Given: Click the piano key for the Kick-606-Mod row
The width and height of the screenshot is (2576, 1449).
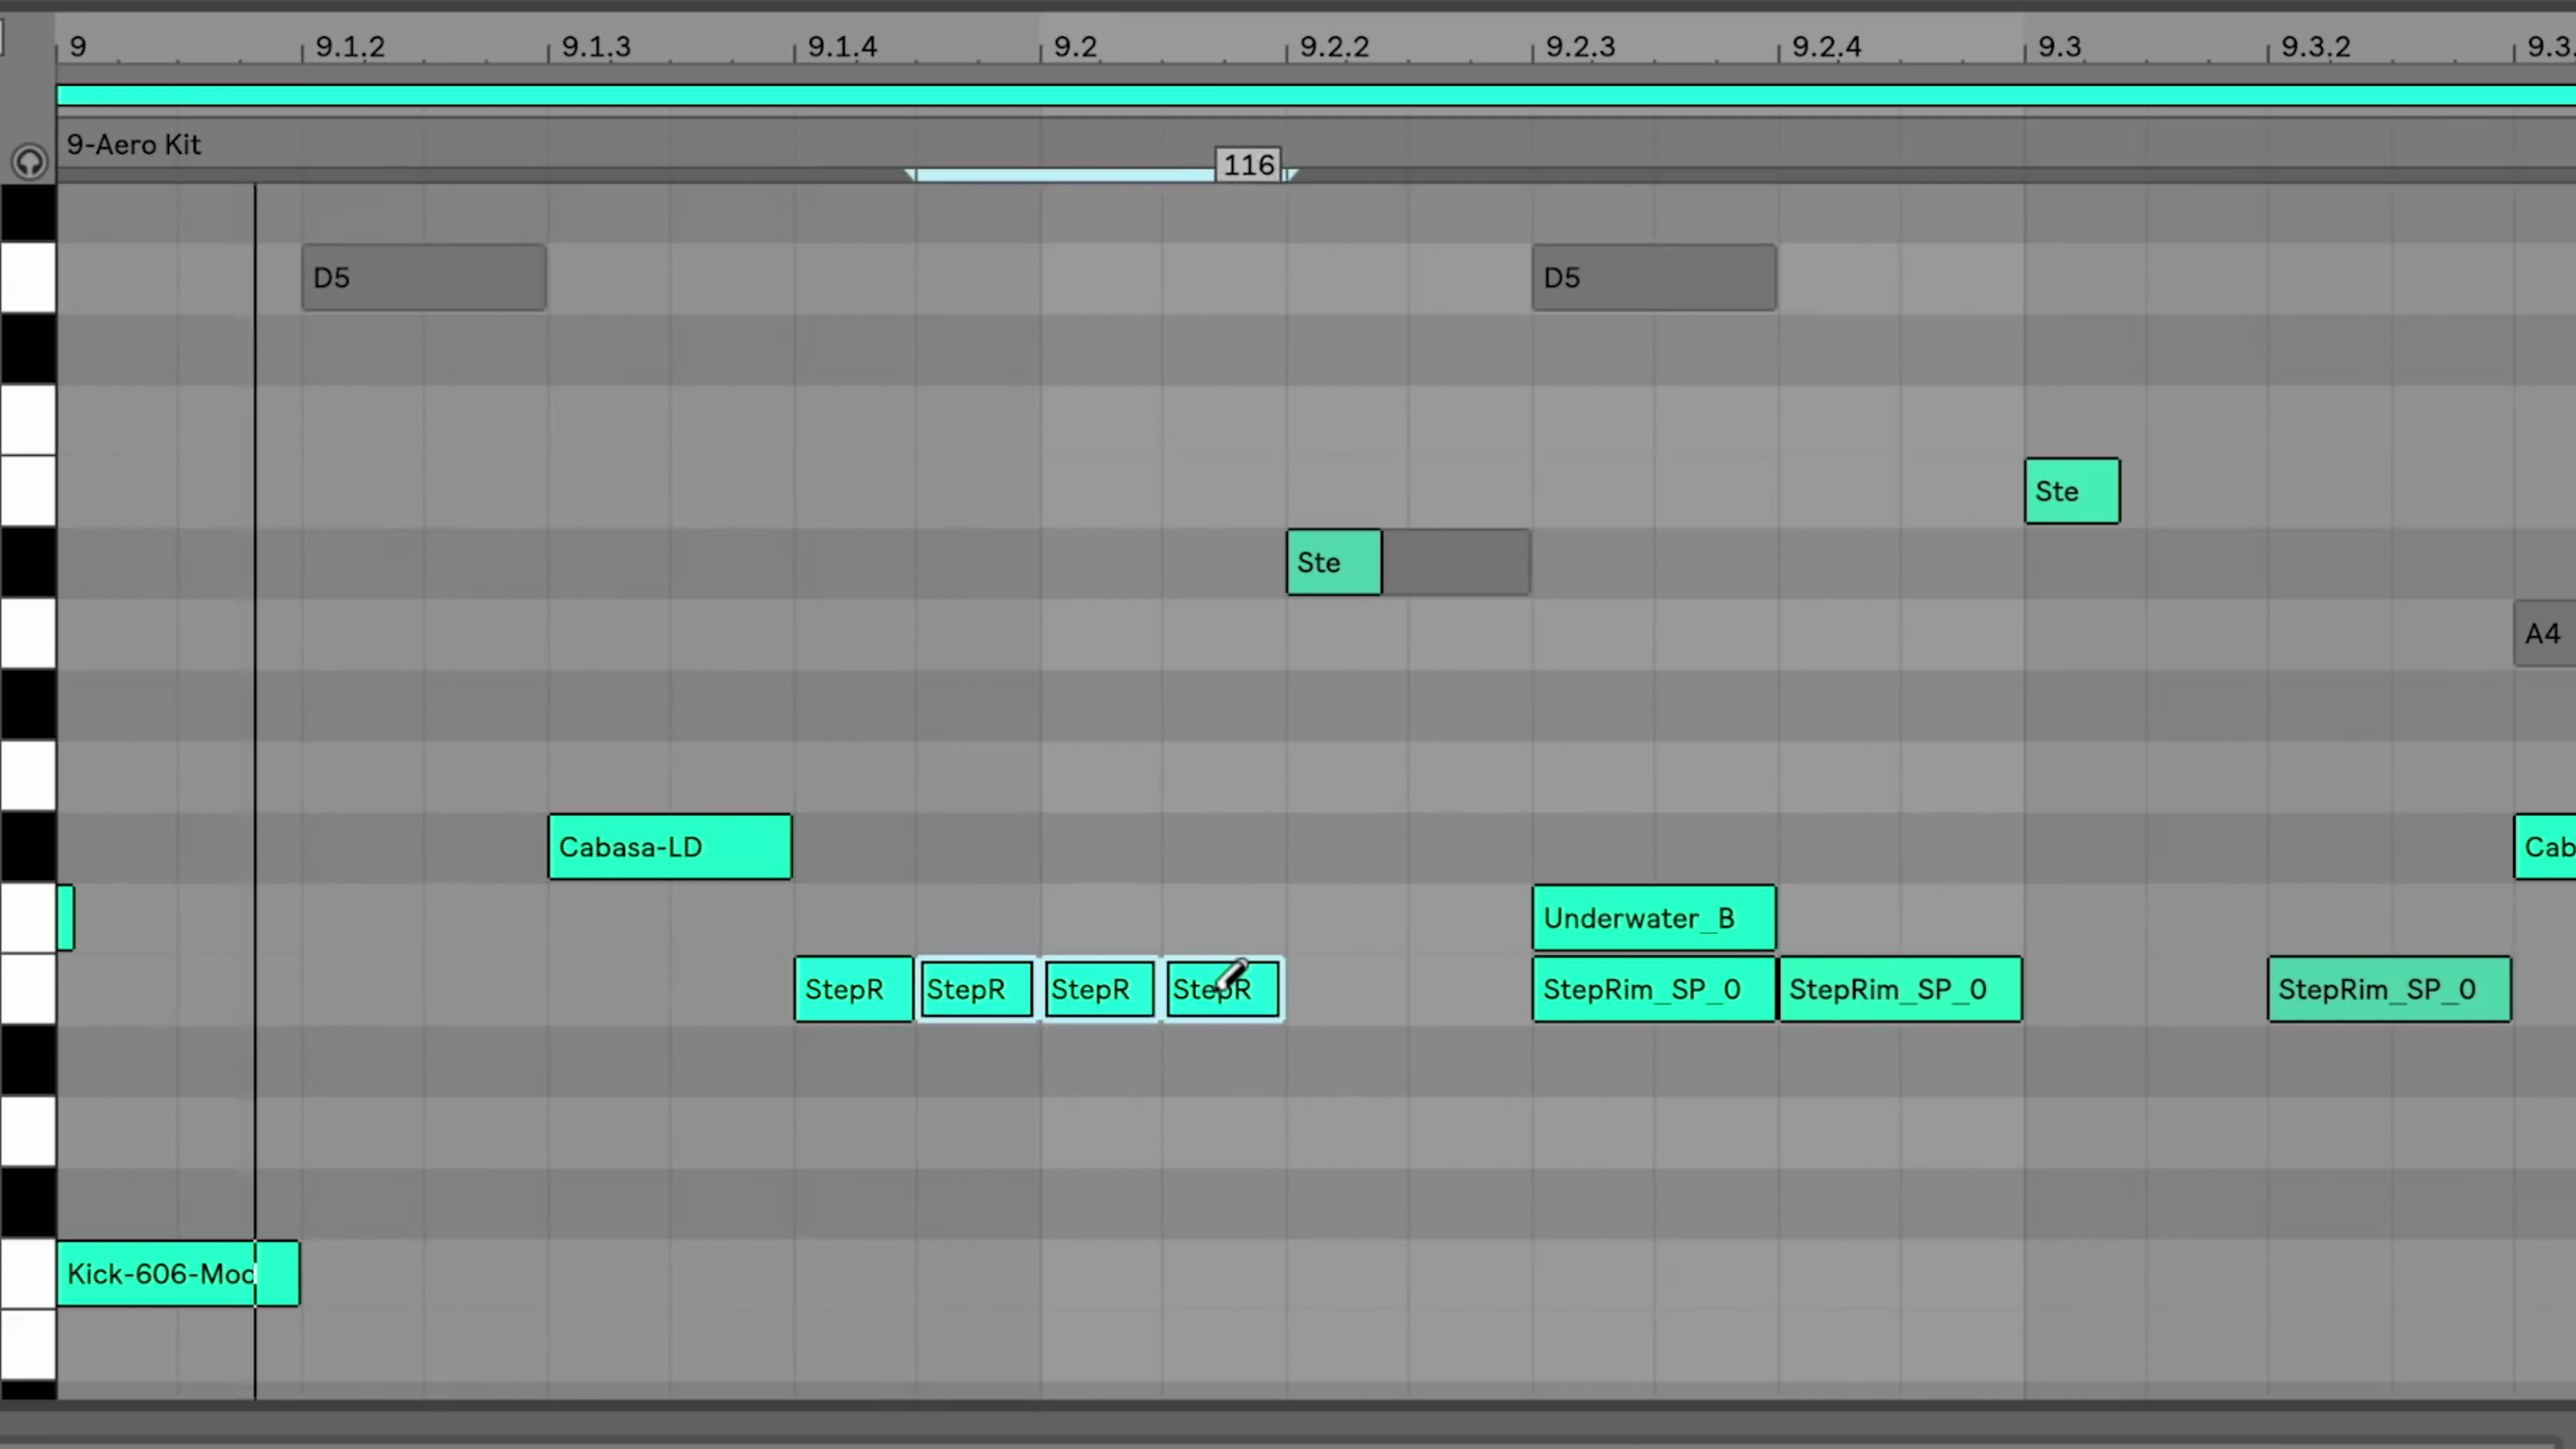Looking at the screenshot, I should (28, 1273).
